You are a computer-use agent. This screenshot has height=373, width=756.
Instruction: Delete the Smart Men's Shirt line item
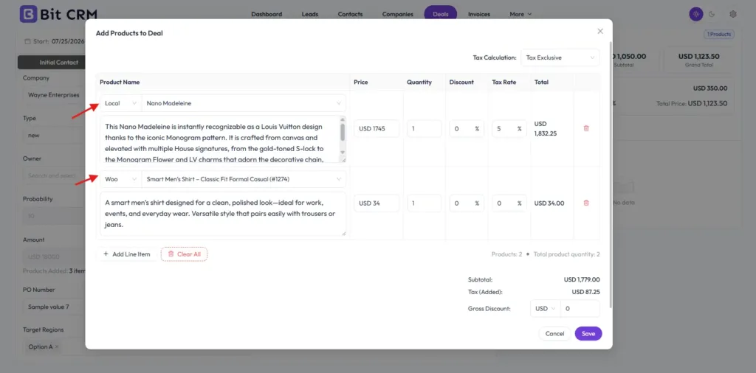tap(586, 203)
